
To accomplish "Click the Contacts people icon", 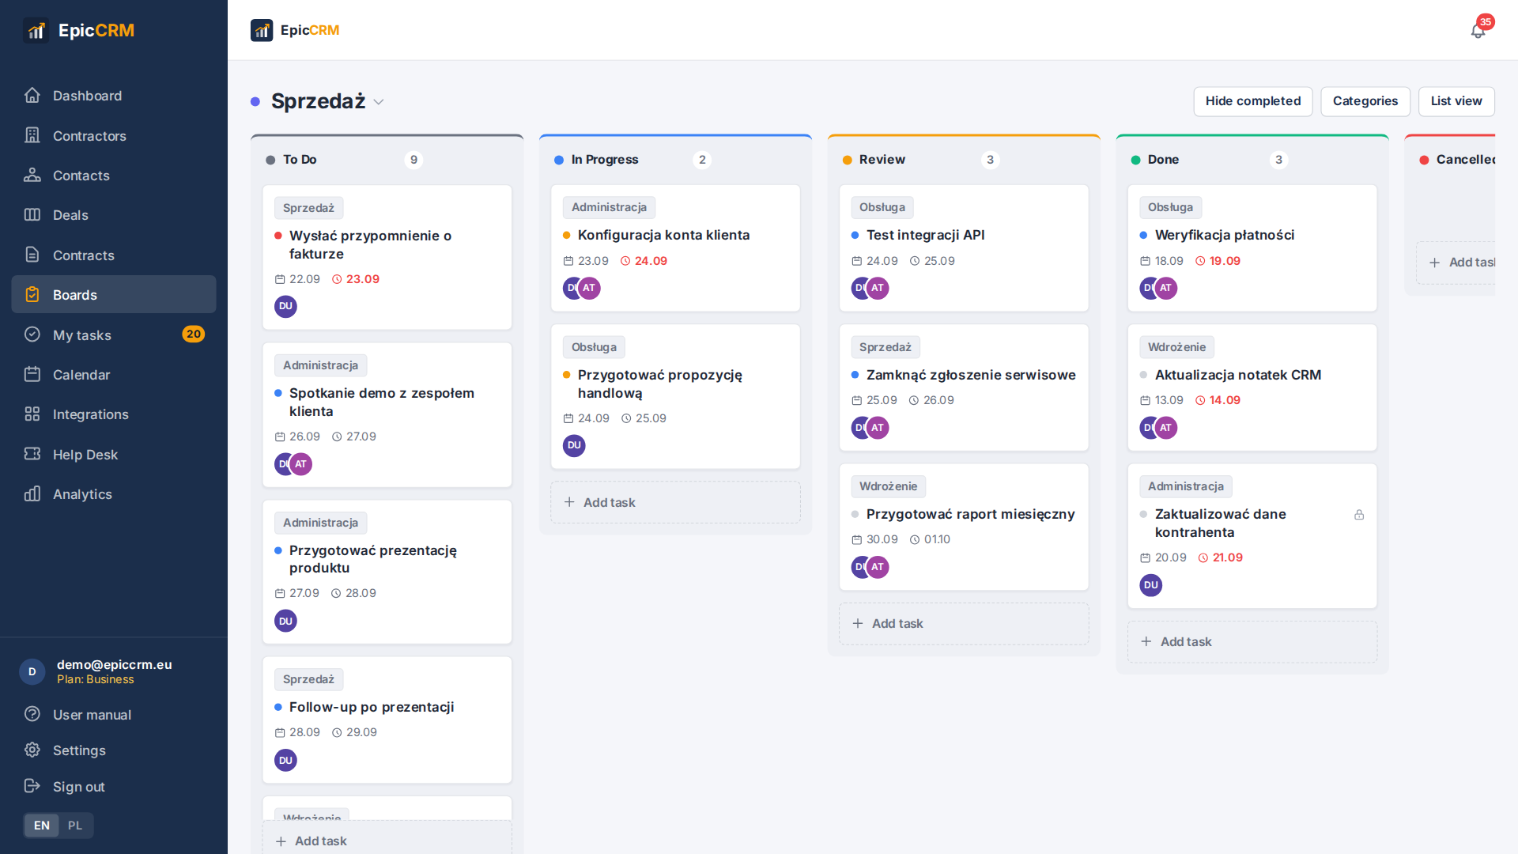I will coord(32,176).
